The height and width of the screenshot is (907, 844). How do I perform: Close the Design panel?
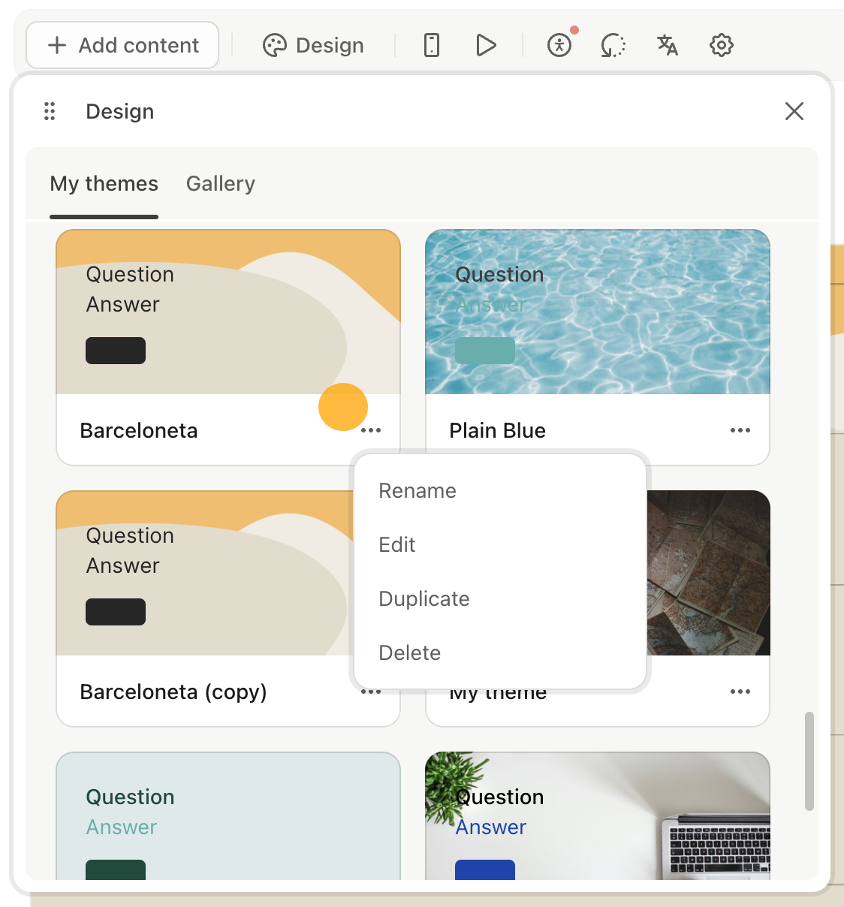point(794,111)
